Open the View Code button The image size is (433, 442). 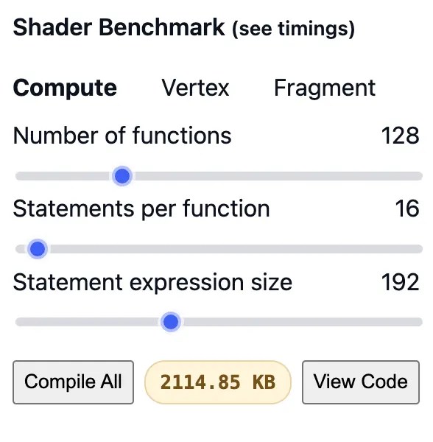coord(361,382)
